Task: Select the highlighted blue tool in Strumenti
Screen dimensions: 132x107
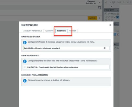Action: point(118,17)
